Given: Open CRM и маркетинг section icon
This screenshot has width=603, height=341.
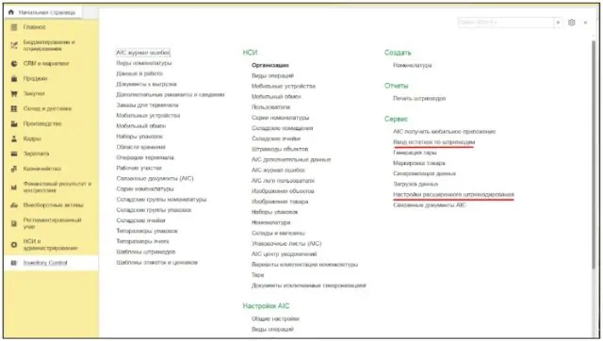Looking at the screenshot, I should click(x=14, y=63).
